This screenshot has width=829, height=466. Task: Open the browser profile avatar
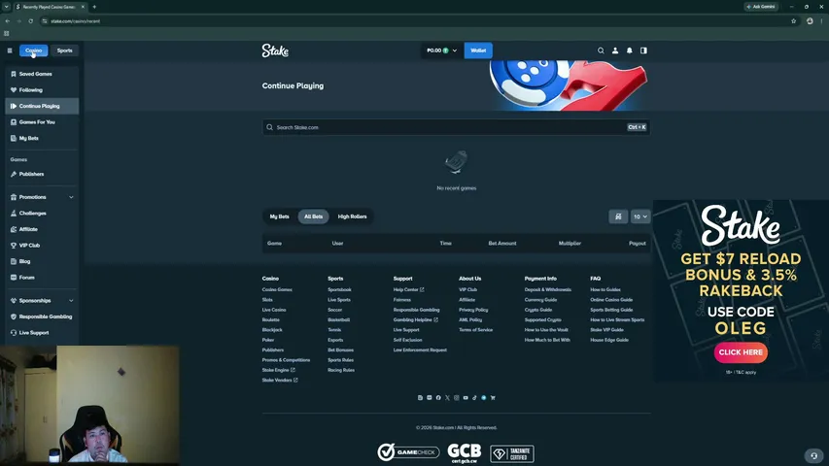[x=810, y=21]
